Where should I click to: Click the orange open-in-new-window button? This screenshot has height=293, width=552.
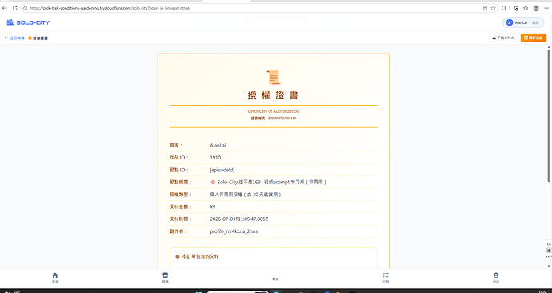[x=534, y=38]
